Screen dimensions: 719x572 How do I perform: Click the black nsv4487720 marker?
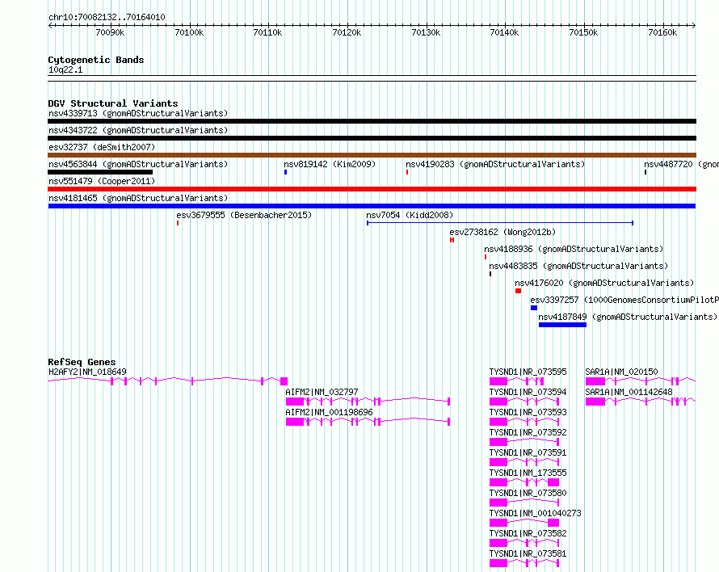(645, 172)
